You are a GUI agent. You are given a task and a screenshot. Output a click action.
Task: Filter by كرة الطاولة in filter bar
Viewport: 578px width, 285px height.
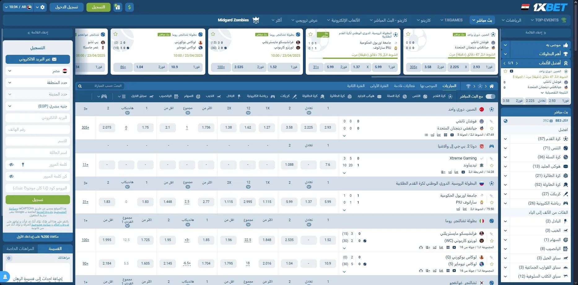coord(313,96)
